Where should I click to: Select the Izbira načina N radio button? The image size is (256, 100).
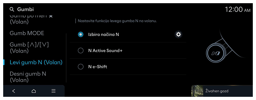[81, 34]
